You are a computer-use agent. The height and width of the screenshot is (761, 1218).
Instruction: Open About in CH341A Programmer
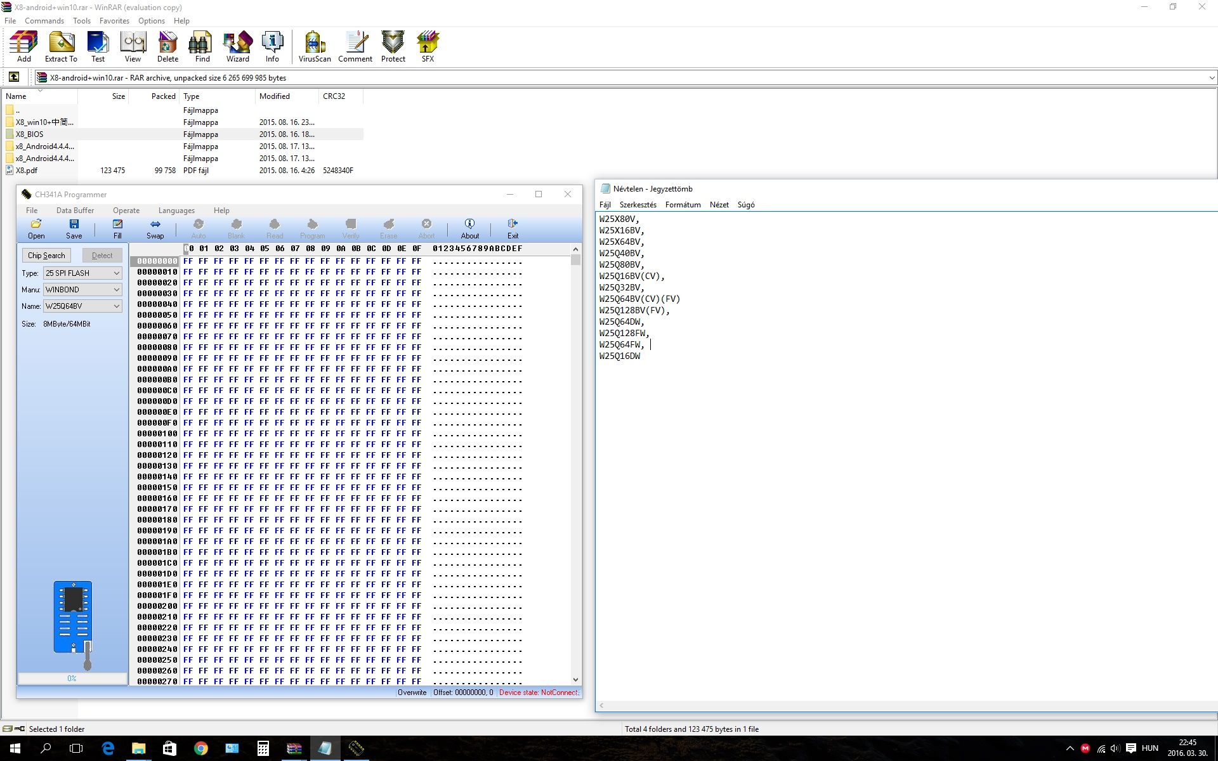pyautogui.click(x=469, y=229)
